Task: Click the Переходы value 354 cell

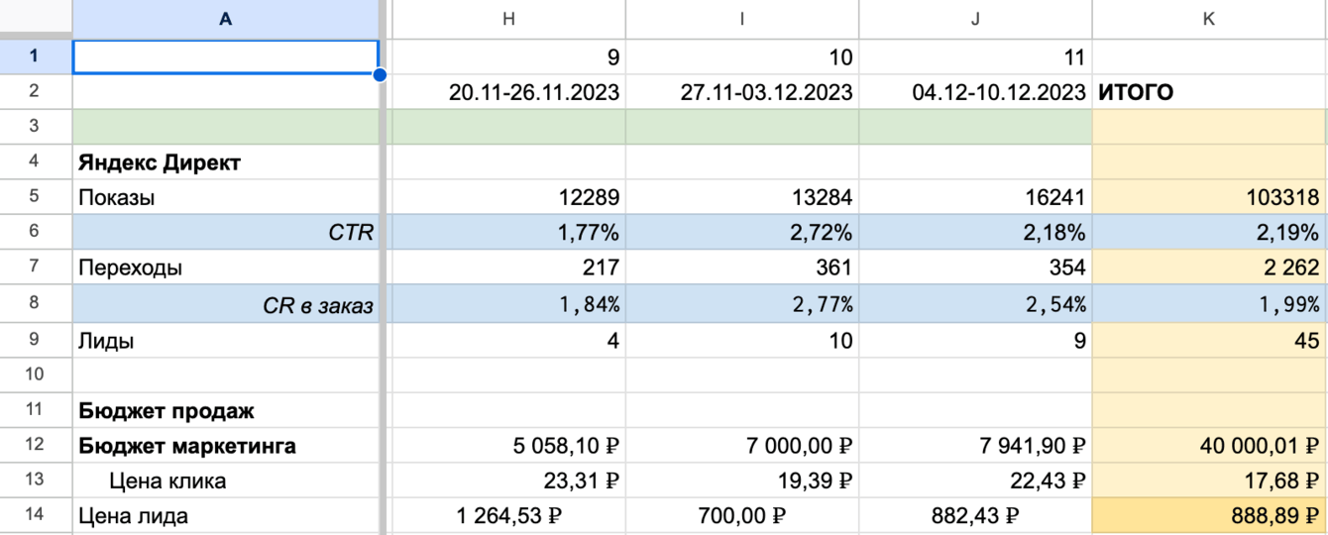Action: click(976, 267)
